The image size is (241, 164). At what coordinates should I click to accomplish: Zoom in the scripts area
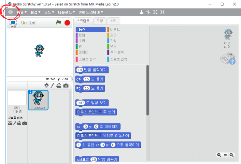pyautogui.click(x=232, y=155)
